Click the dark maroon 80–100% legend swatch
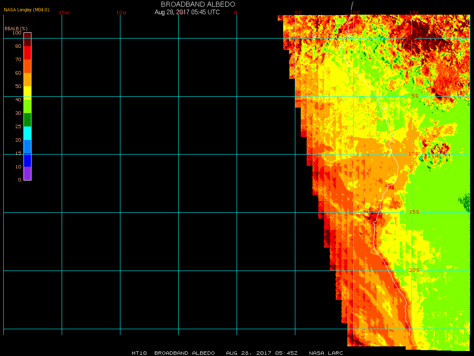 27,39
